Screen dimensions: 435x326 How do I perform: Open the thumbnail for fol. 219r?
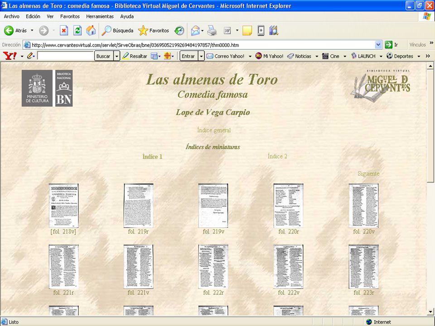tap(139, 206)
